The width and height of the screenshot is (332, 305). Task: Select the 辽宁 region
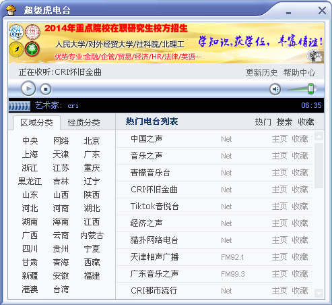(x=92, y=182)
